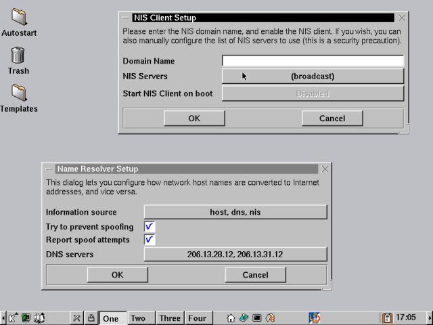Switch to virtual desktop Four
This screenshot has width=433, height=325.
(197, 318)
